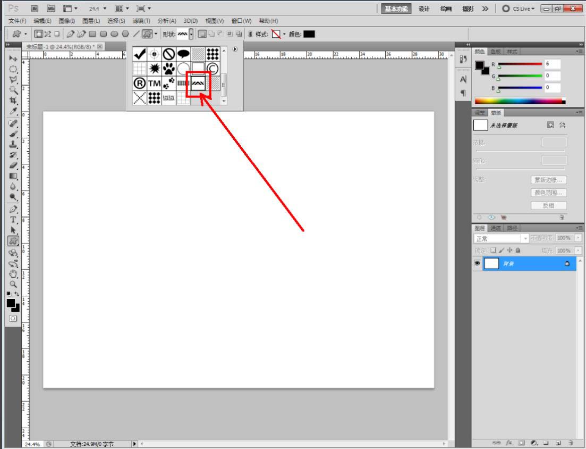Screen dimensions: 586x449
Task: Toggle visibility of the 背景 layer
Action: [477, 263]
